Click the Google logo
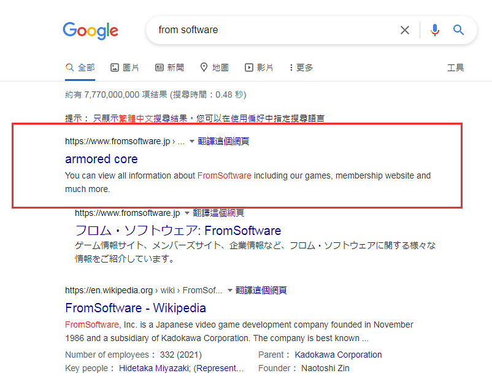Viewport: 492px width, 384px height. pos(90,31)
